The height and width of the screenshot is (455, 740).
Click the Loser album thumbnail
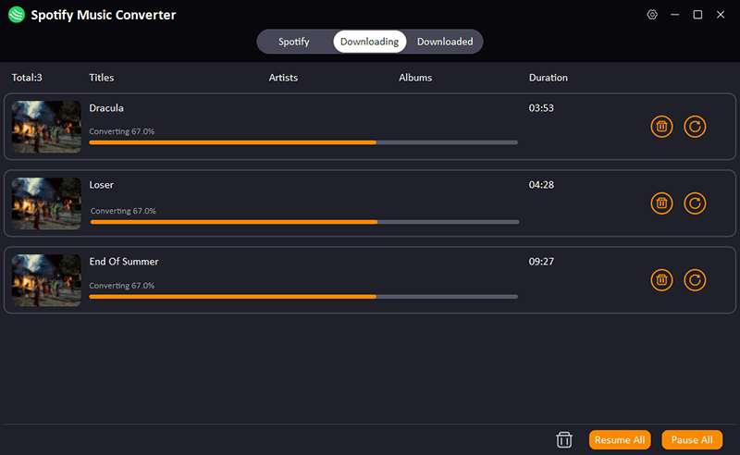(46, 203)
